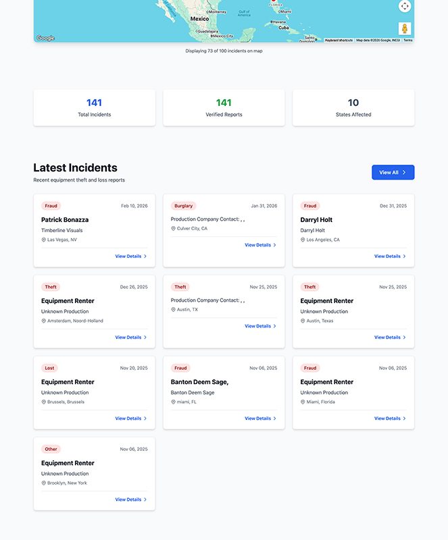This screenshot has height=540, width=448.
Task: Open the map Terms link
Action: (408, 40)
